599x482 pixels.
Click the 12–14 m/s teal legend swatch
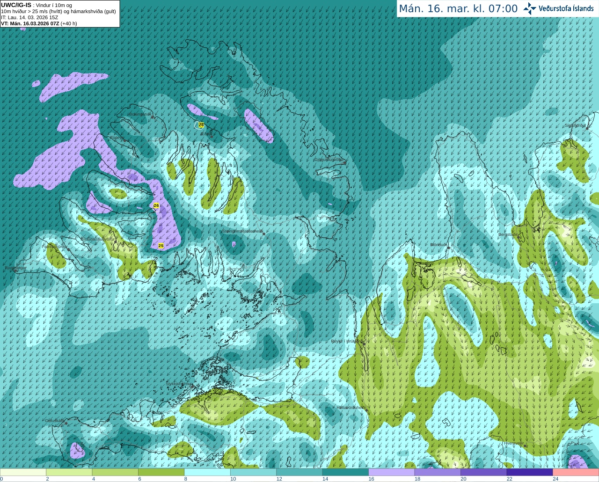pos(299,472)
